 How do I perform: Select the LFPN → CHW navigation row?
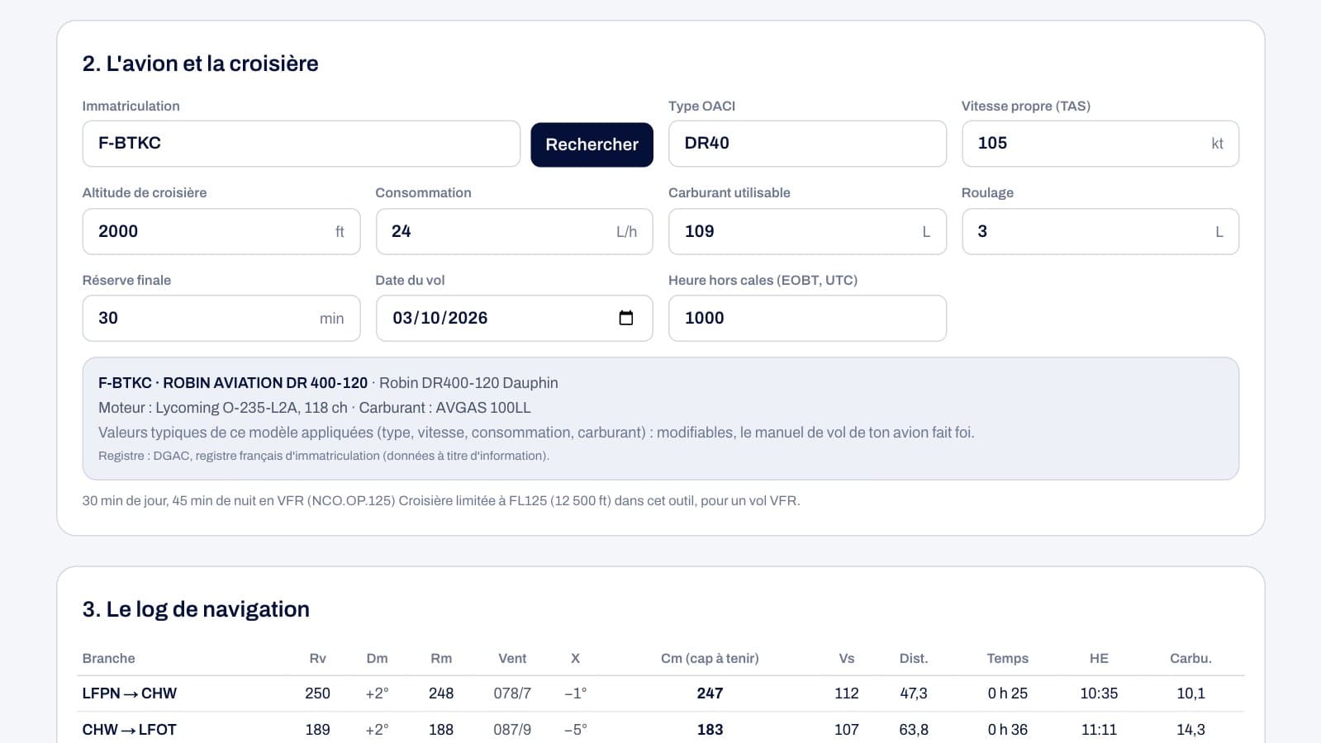pyautogui.click(x=661, y=693)
